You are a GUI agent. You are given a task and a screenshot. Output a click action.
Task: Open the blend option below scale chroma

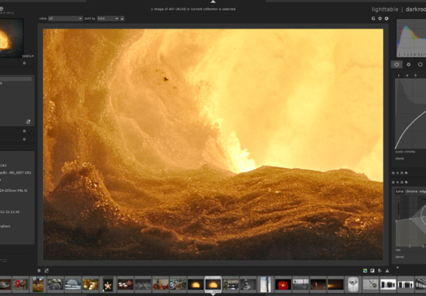point(400,159)
